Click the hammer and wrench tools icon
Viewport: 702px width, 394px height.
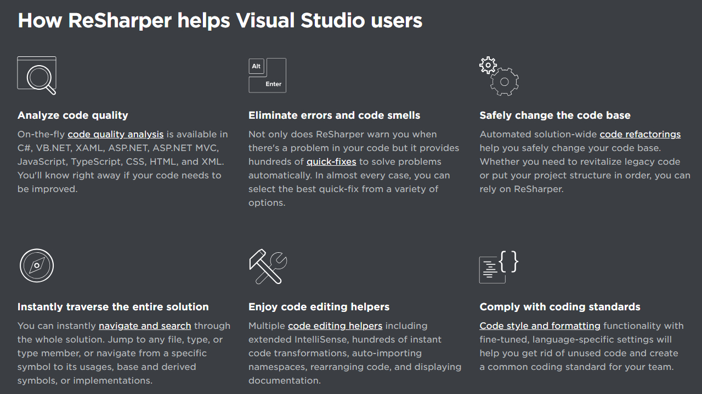(x=268, y=267)
